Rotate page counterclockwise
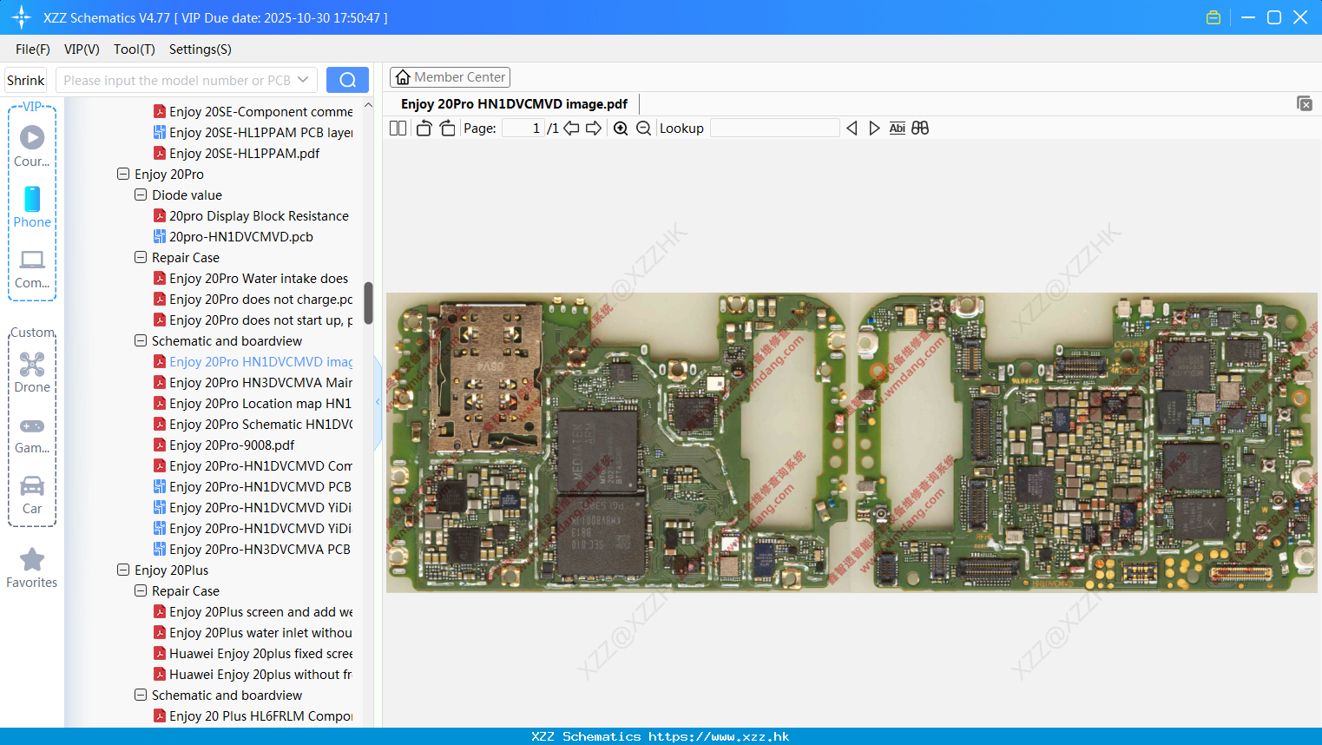 point(424,128)
